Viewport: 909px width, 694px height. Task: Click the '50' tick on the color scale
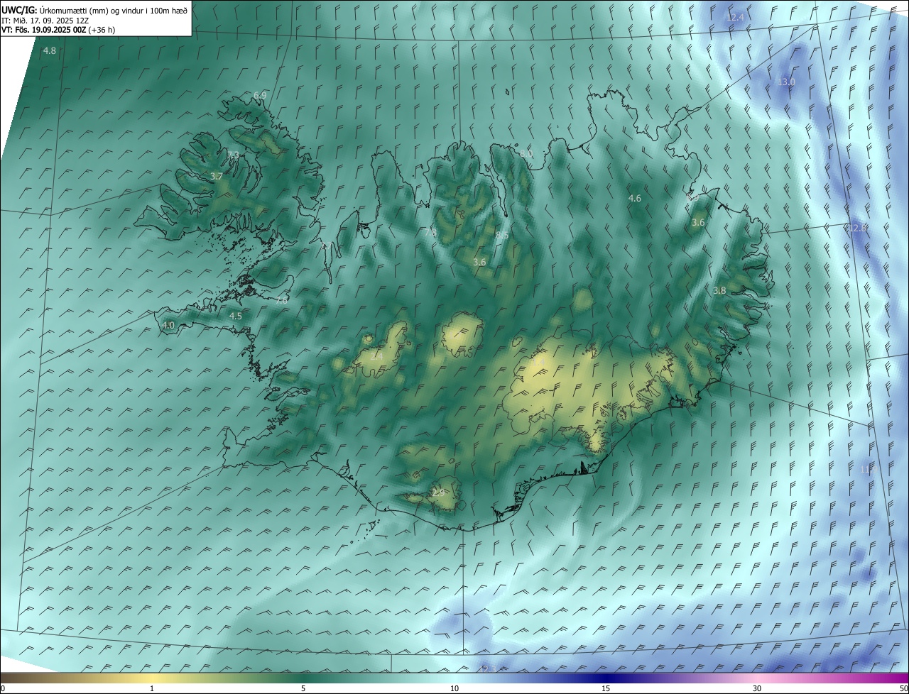pos(903,689)
